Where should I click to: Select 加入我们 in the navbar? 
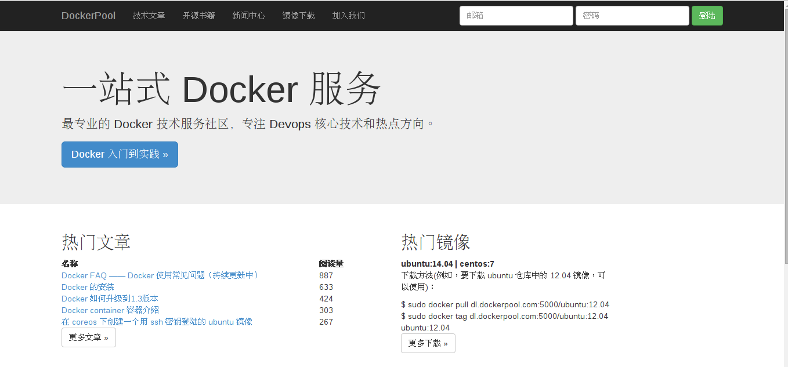click(348, 16)
